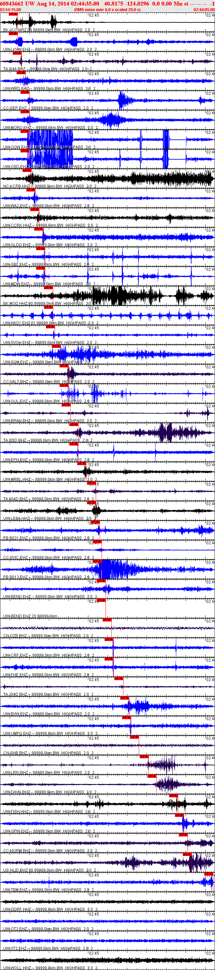The width and height of the screenshot is (215, 970).
Task: Click the UW SQM EHZ station label
Action: click(x=49, y=363)
